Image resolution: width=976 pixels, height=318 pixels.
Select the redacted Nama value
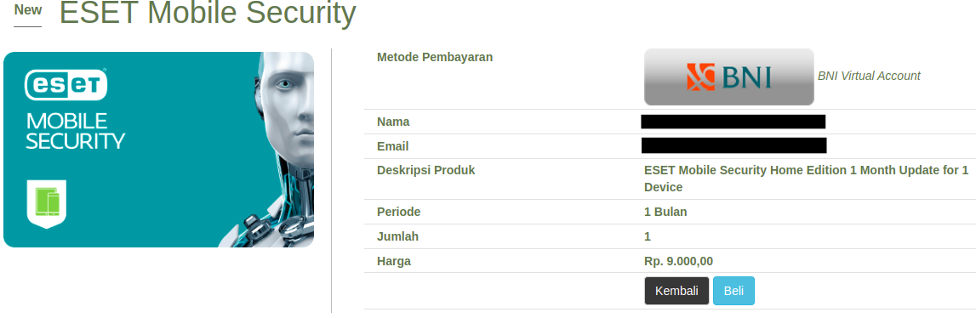[x=733, y=122]
